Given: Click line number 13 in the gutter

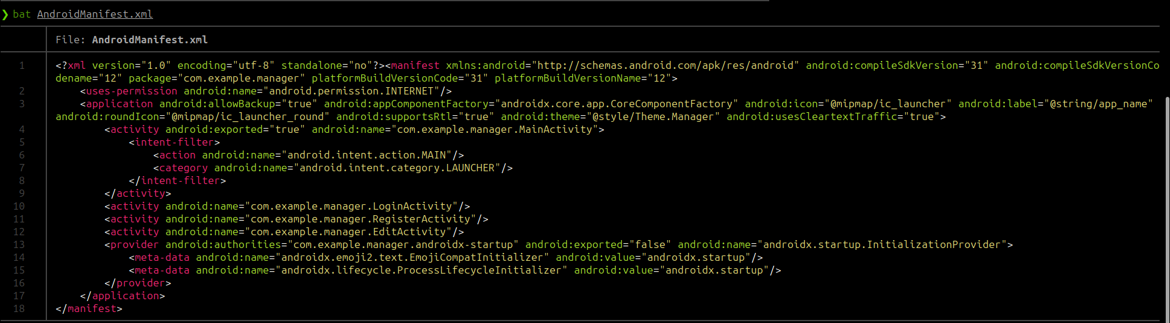Looking at the screenshot, I should [19, 244].
